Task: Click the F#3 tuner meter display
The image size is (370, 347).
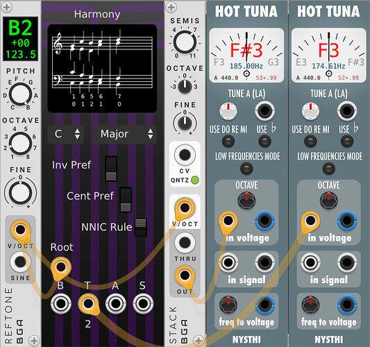Action: (x=246, y=56)
